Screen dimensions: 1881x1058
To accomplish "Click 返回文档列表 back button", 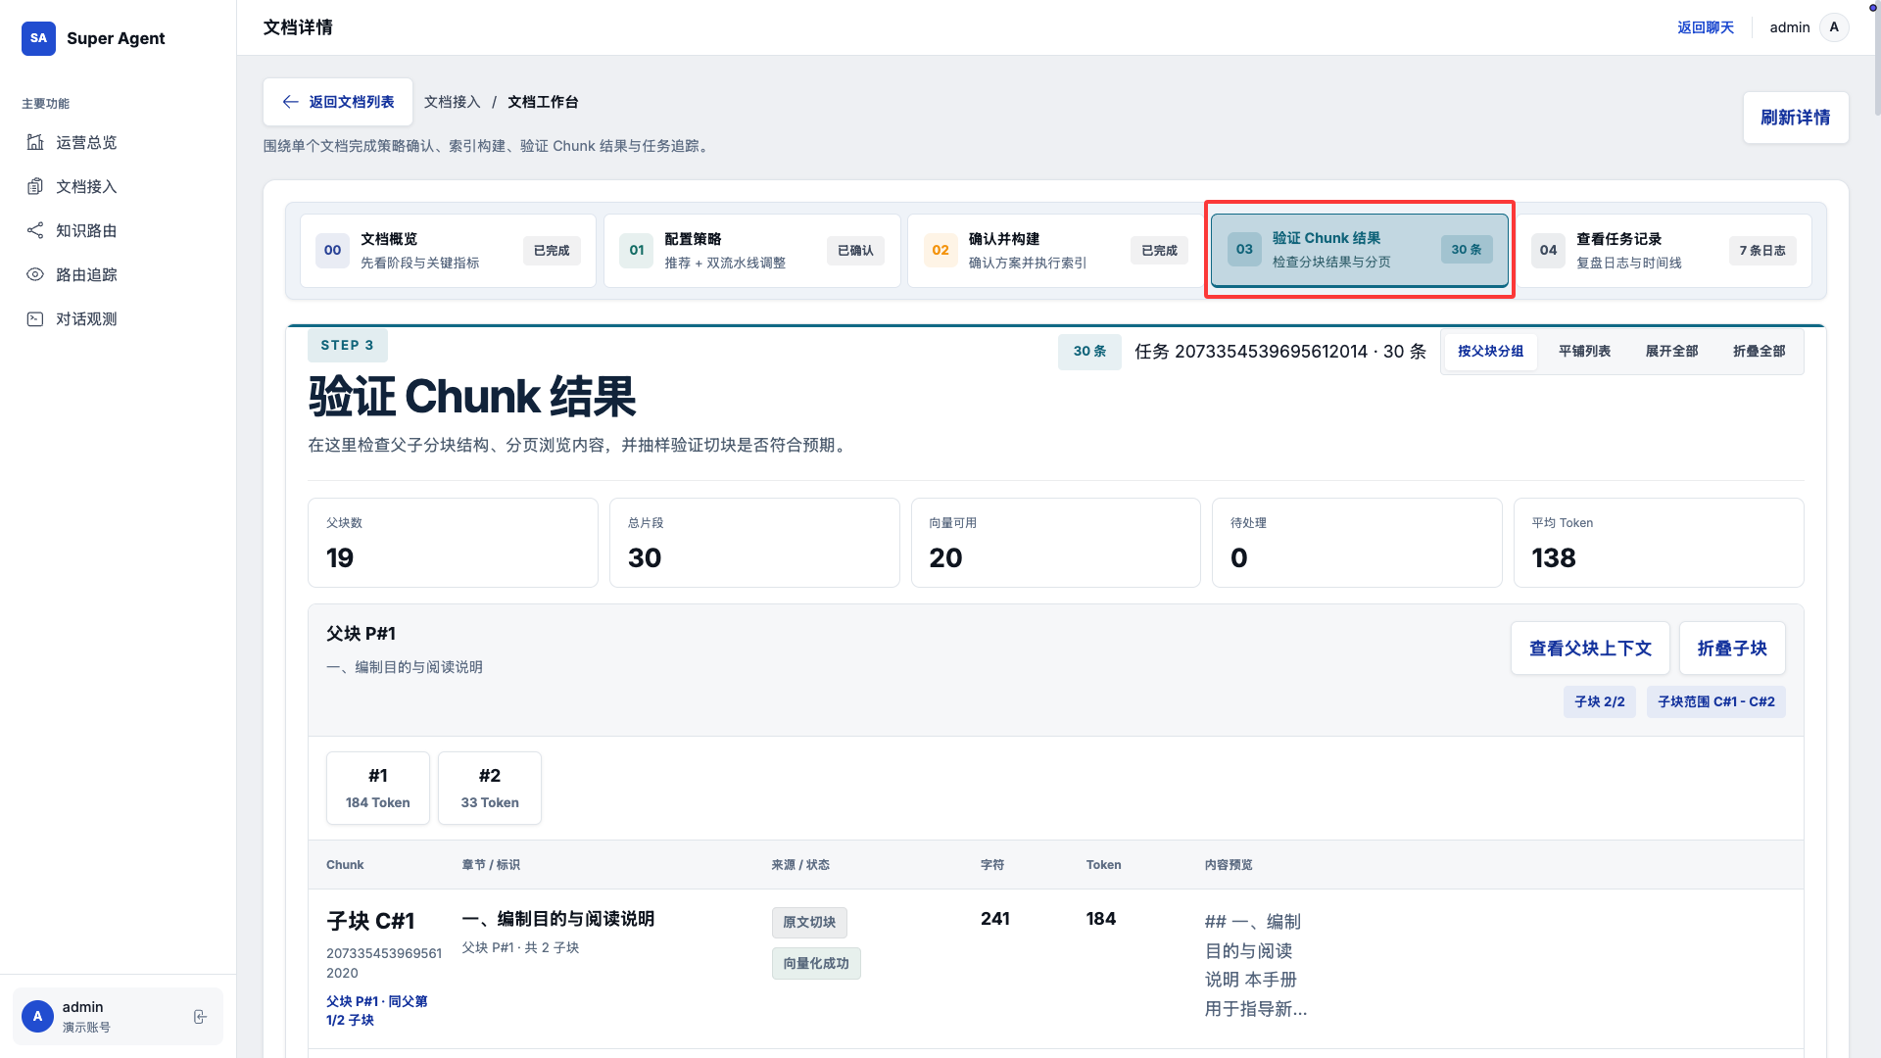I will click(x=338, y=102).
